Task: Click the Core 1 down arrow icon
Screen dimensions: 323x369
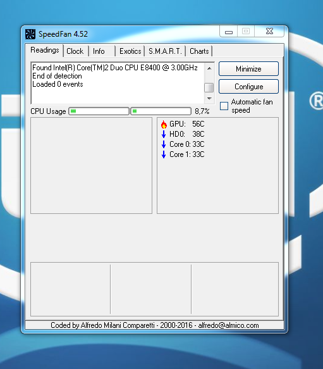Action: point(164,154)
